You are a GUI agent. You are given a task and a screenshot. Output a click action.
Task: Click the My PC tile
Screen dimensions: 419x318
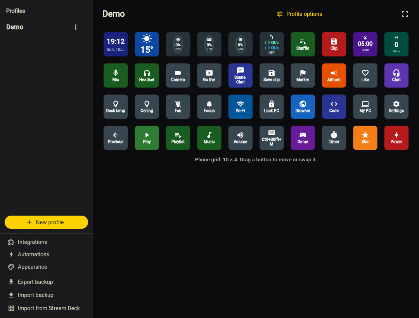coord(365,107)
